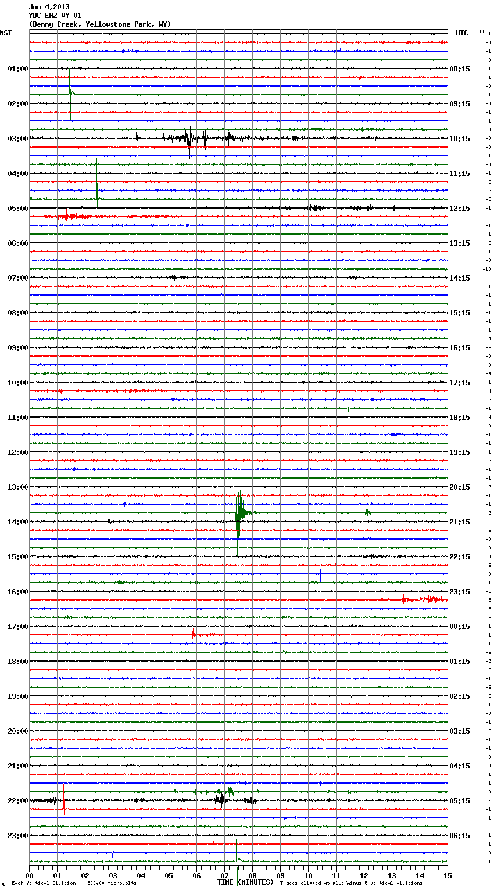The width and height of the screenshot is (494, 891).
Task: Select the 22:00 MST time label
Action: (x=18, y=801)
